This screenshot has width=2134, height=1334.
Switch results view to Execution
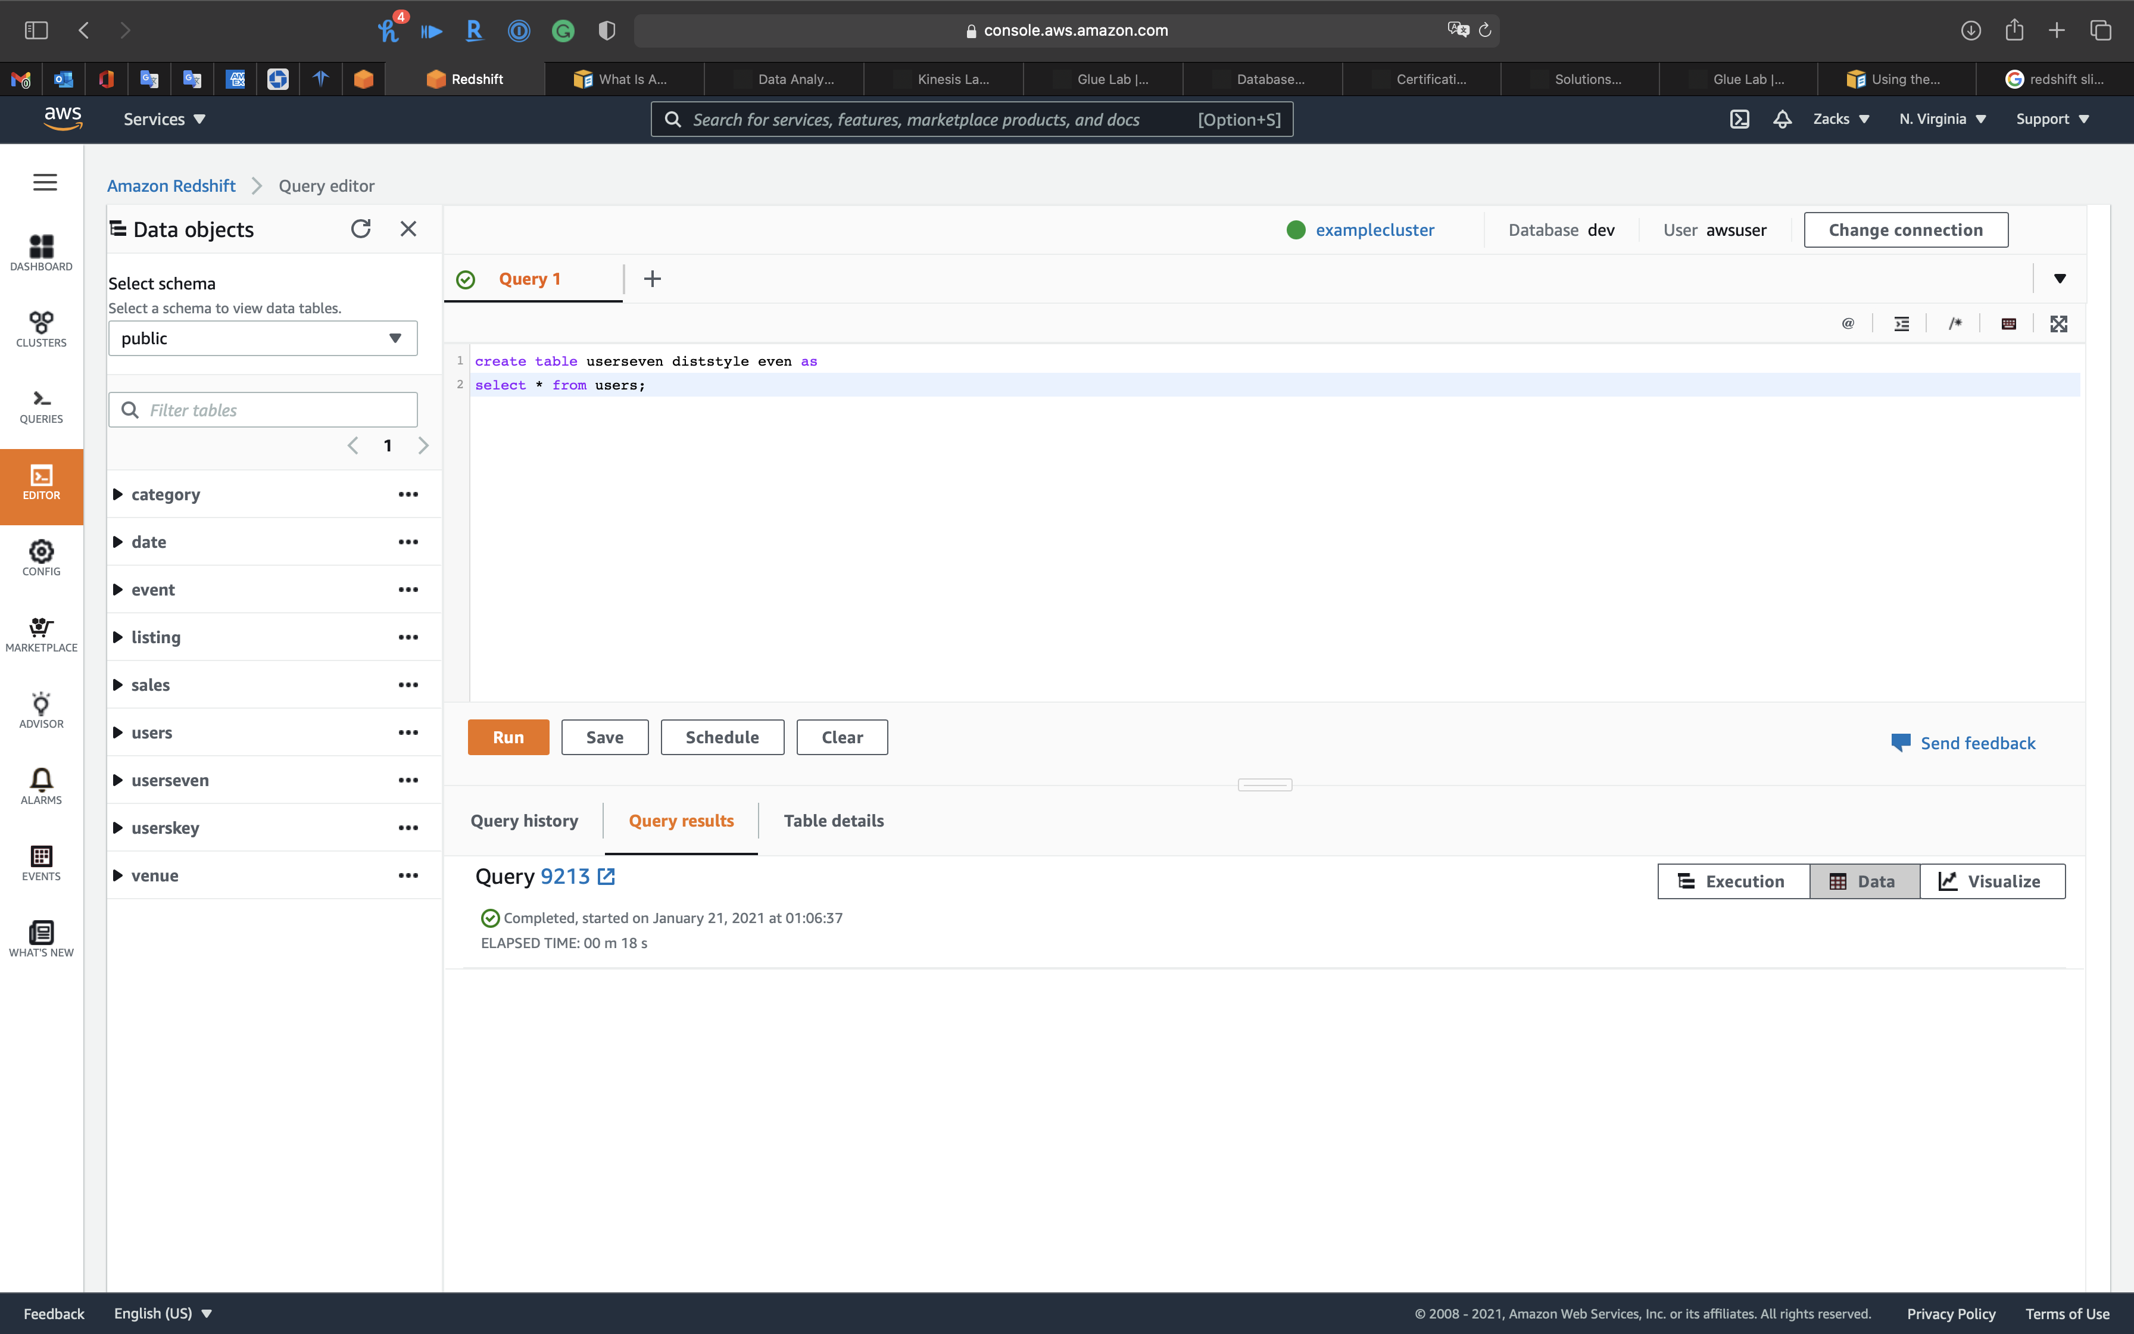point(1733,881)
